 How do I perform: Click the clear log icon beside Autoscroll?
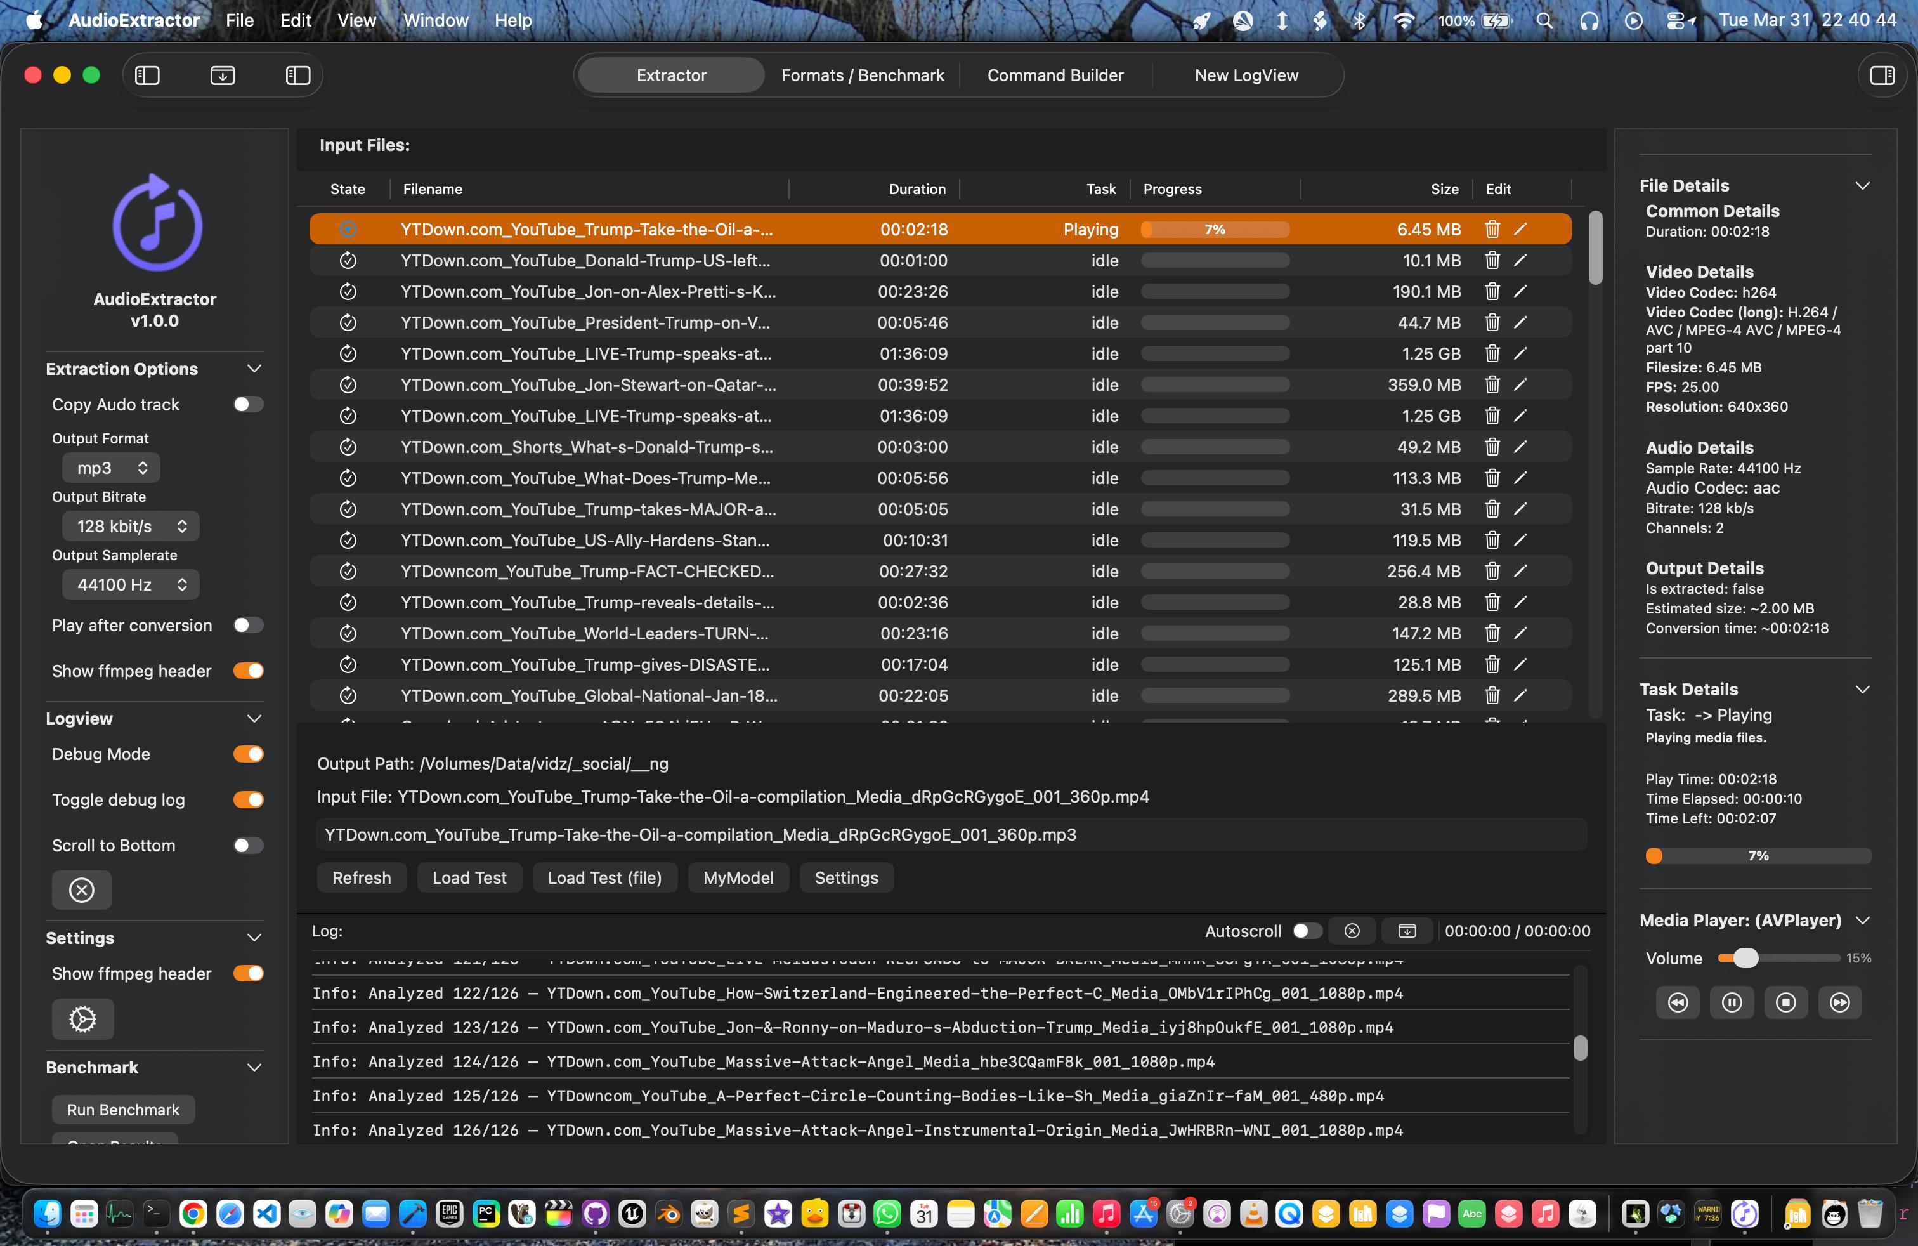point(1352,931)
